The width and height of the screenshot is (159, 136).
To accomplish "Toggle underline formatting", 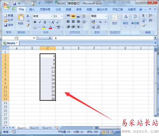I will click(x=45, y=22).
